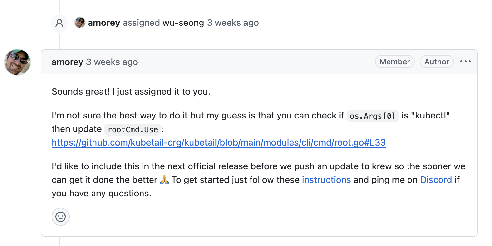This screenshot has height=246, width=492.
Task: Click amorey author name in comment header
Action: 67,62
